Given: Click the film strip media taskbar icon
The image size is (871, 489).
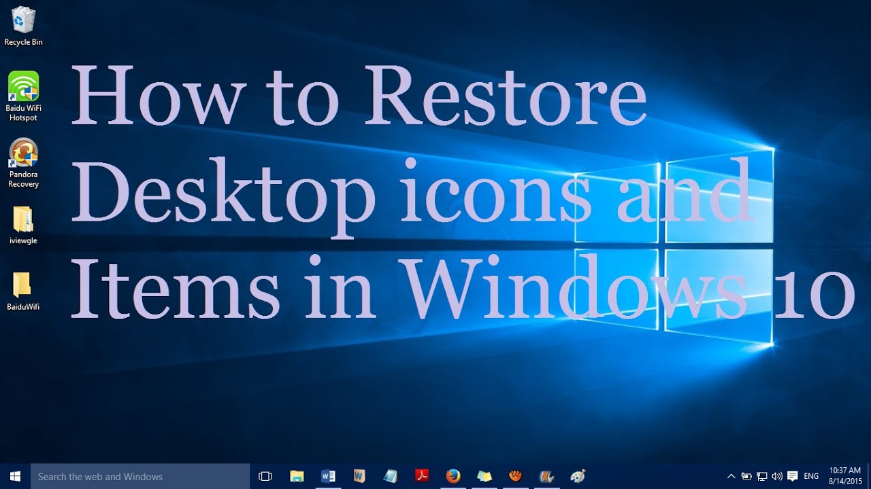Looking at the screenshot, I should pos(547,476).
